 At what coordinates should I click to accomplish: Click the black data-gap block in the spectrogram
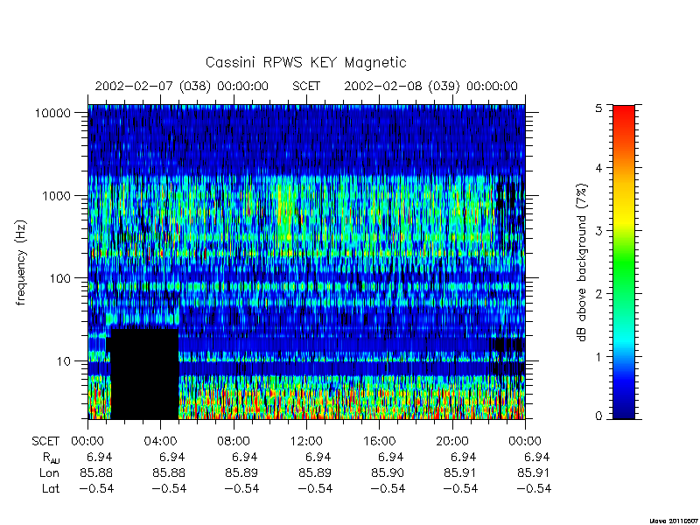(x=144, y=374)
